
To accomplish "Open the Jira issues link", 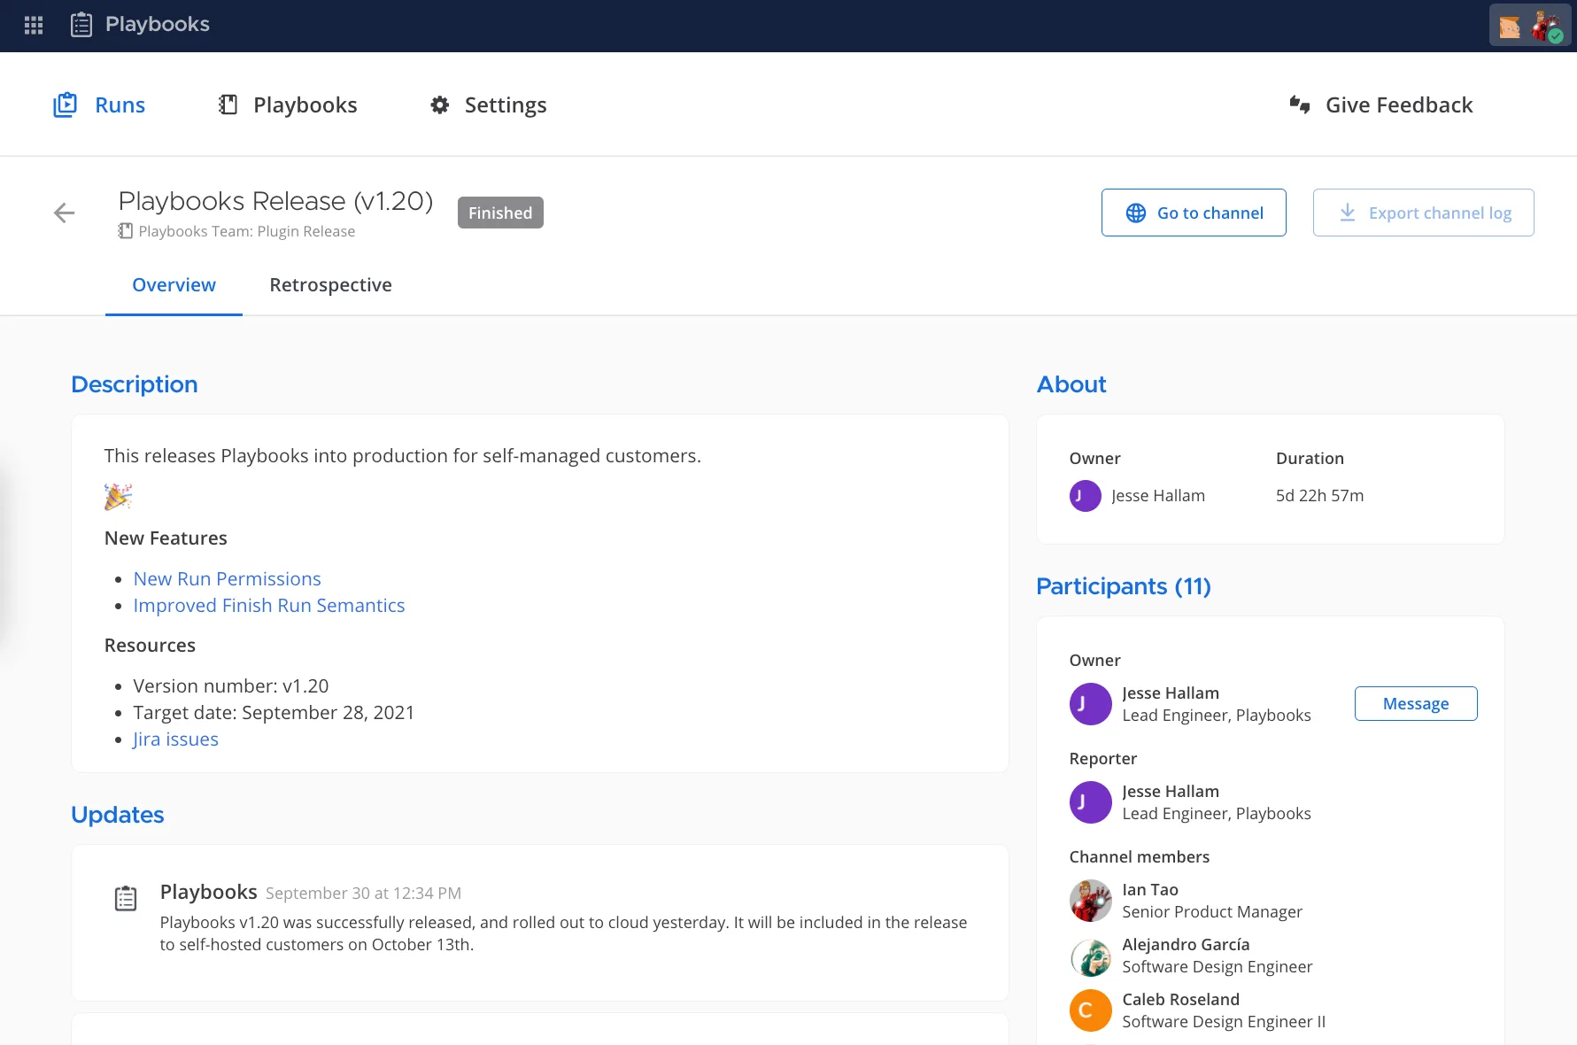I will [175, 739].
